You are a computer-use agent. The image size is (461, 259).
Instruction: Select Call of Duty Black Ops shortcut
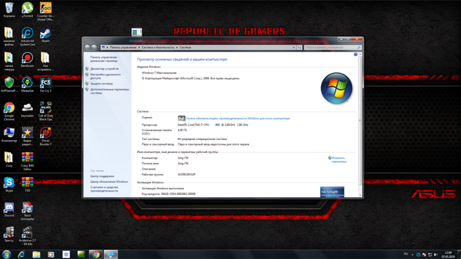point(46,111)
